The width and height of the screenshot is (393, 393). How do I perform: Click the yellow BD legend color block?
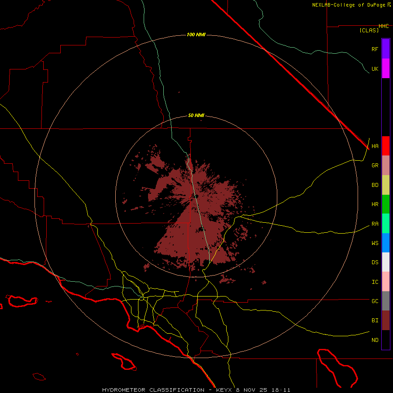[386, 185]
